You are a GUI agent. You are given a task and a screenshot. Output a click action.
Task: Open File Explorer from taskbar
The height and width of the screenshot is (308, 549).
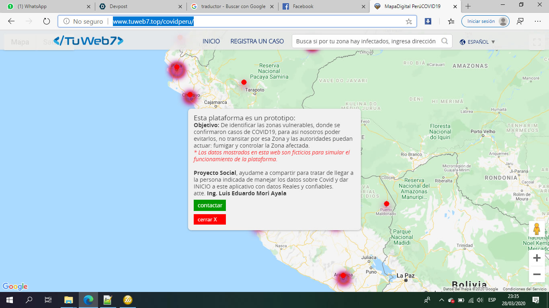coord(69,300)
